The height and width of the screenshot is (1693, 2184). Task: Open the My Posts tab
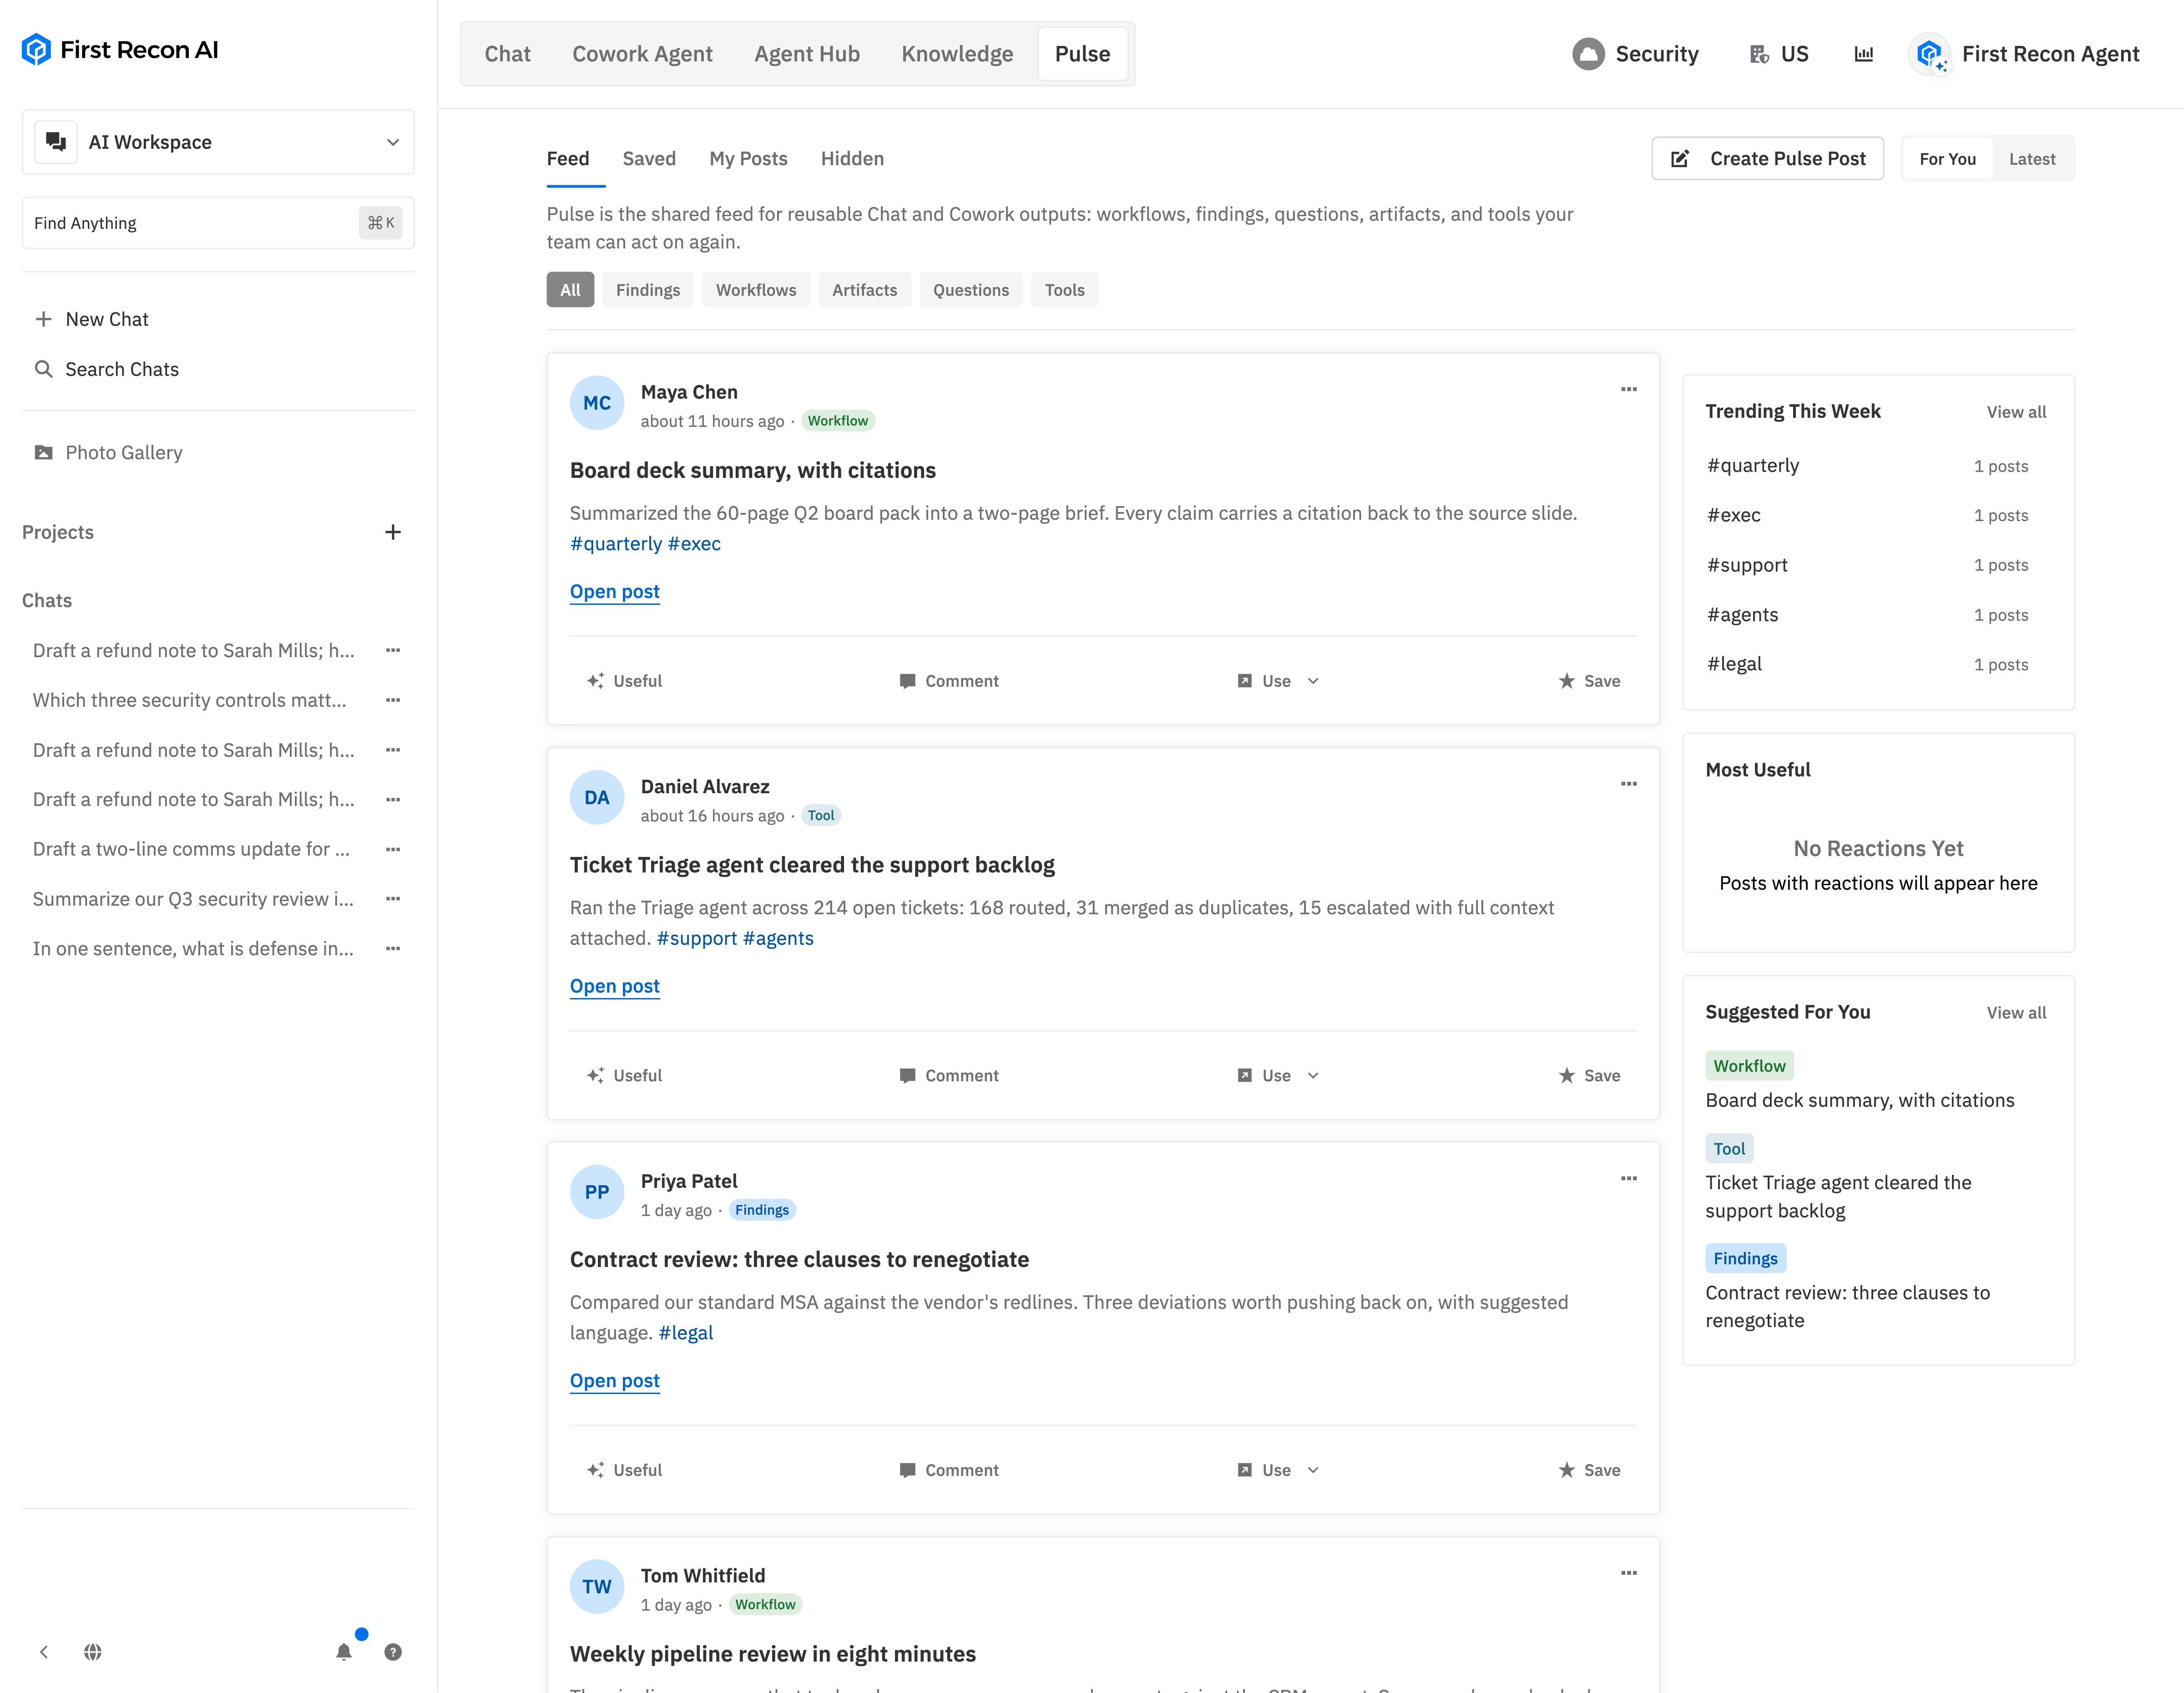(748, 159)
